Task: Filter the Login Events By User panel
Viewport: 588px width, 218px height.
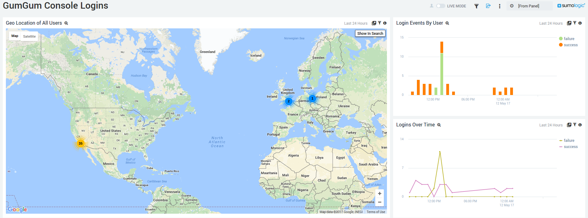Action: 575,23
